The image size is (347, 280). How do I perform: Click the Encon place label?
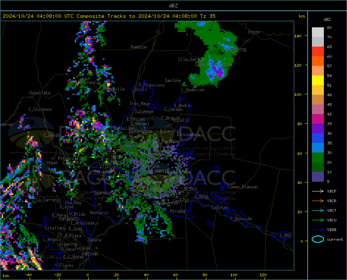pyautogui.click(x=254, y=32)
